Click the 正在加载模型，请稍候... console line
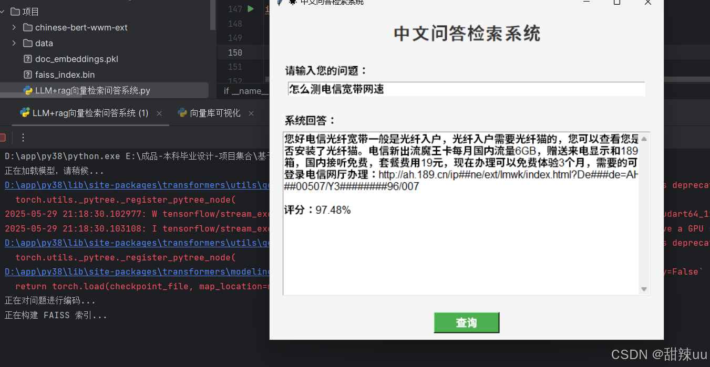Screen dimensions: 710x367 coord(55,171)
